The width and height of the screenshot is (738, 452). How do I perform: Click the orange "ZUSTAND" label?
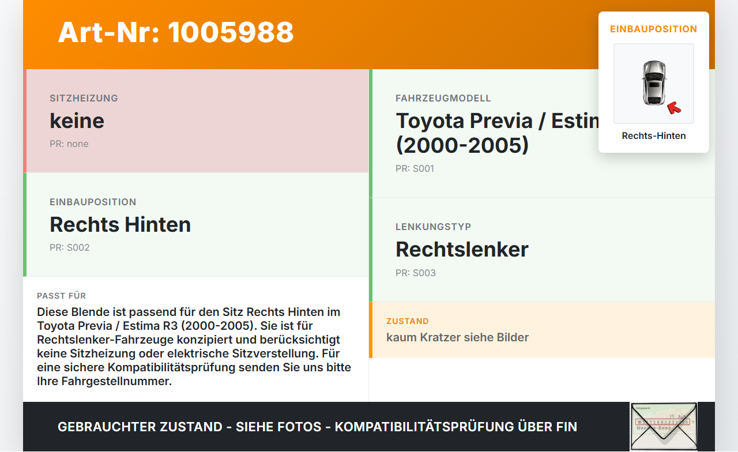408,321
